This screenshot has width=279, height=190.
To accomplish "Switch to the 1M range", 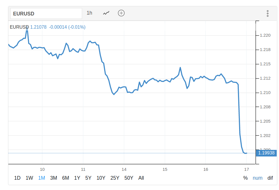I will tap(42, 178).
